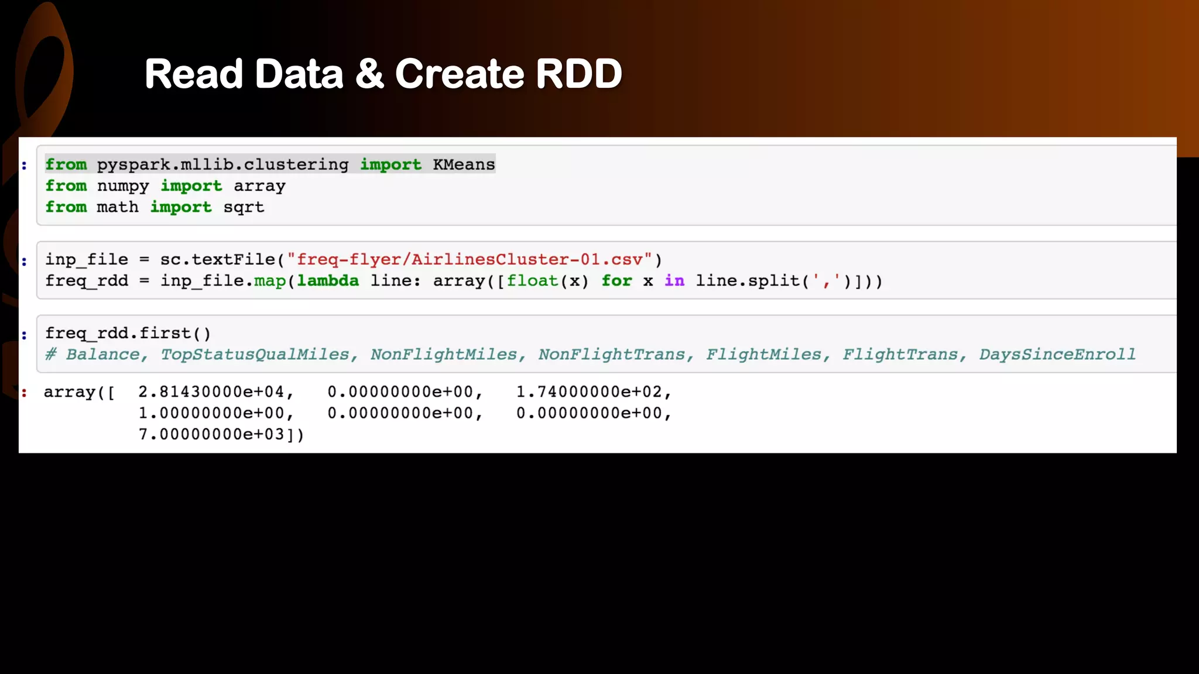
Task: Click 'FlightMiles' in the comment
Action: coord(764,355)
